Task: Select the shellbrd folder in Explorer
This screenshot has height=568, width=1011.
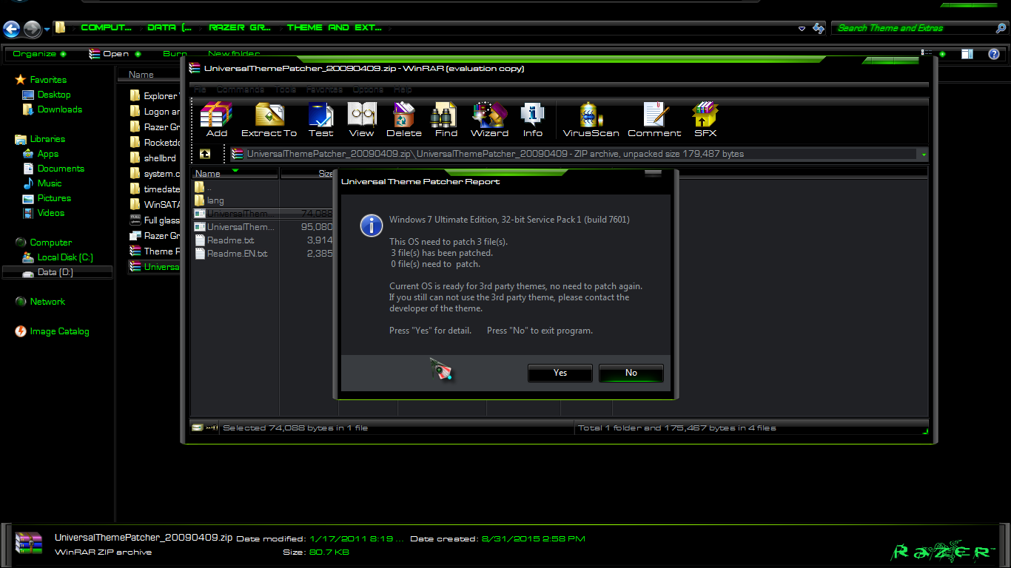Action: pyautogui.click(x=154, y=158)
